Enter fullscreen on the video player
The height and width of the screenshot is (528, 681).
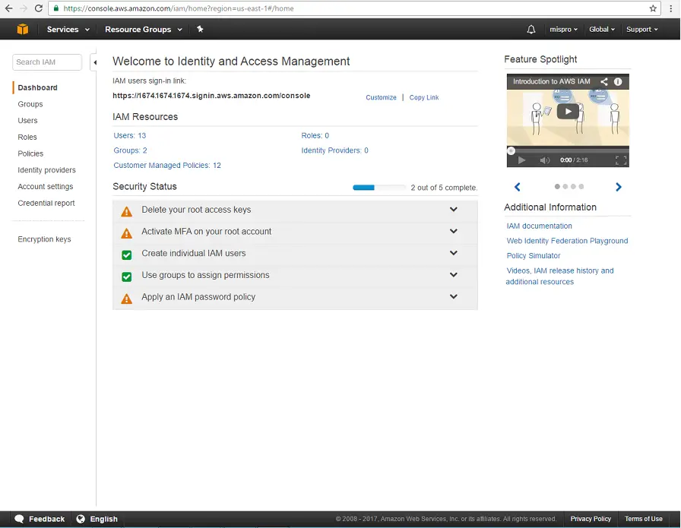(622, 160)
